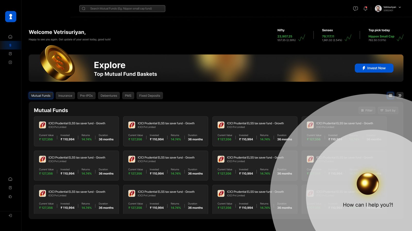The image size is (412, 231).
Task: Go to the Debentures tab
Action: (109, 95)
